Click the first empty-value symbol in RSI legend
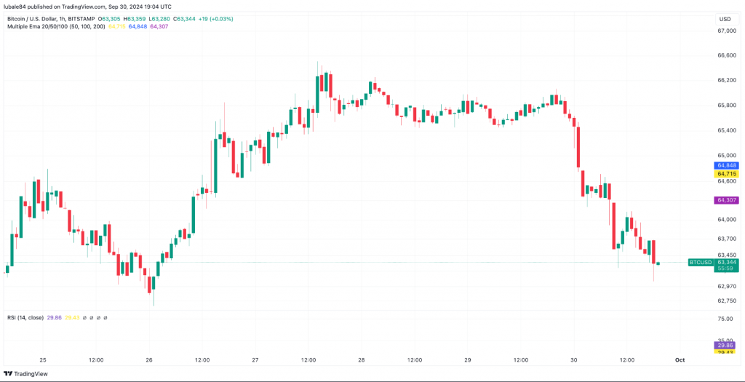This screenshot has height=382, width=745. [x=85, y=318]
